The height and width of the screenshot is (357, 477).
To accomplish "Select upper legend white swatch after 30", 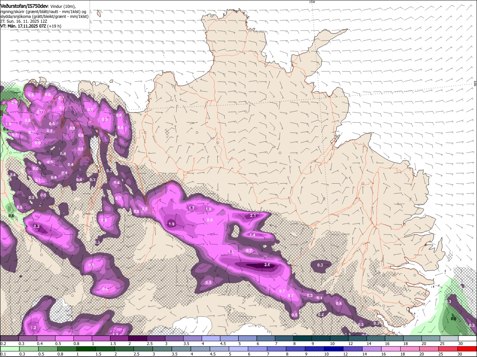I will click(467, 338).
